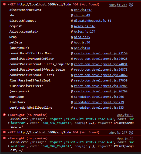This screenshot has height=154, width=141.
Task: Open xhr.js:247 source link on the expanded GET error header
Action: pos(118,5)
